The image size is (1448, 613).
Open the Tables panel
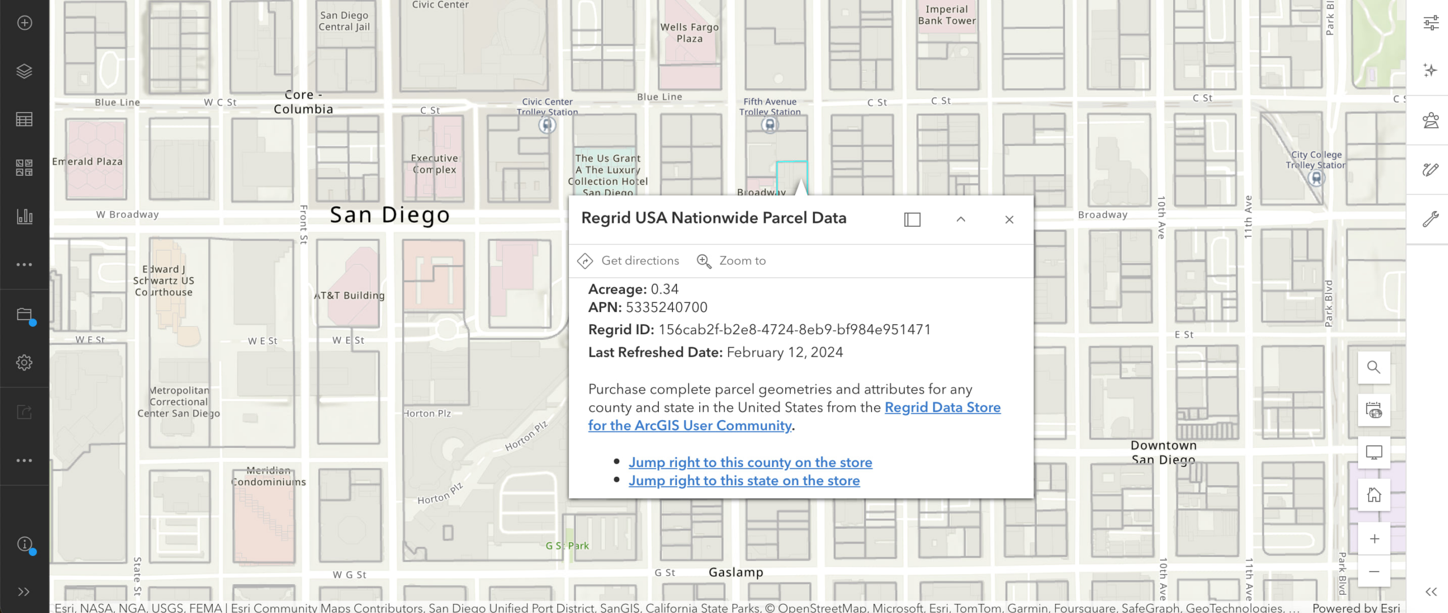24,119
